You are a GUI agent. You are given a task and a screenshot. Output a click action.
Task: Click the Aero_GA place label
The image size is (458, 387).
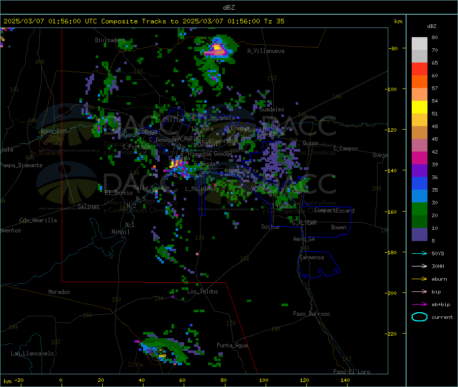304,239
